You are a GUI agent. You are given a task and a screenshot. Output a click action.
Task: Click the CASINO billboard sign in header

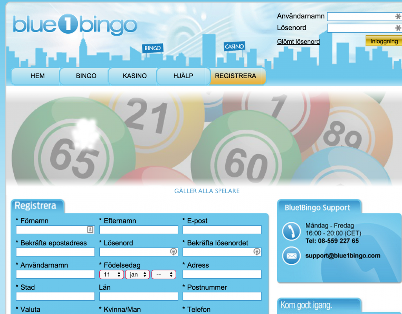pos(234,47)
